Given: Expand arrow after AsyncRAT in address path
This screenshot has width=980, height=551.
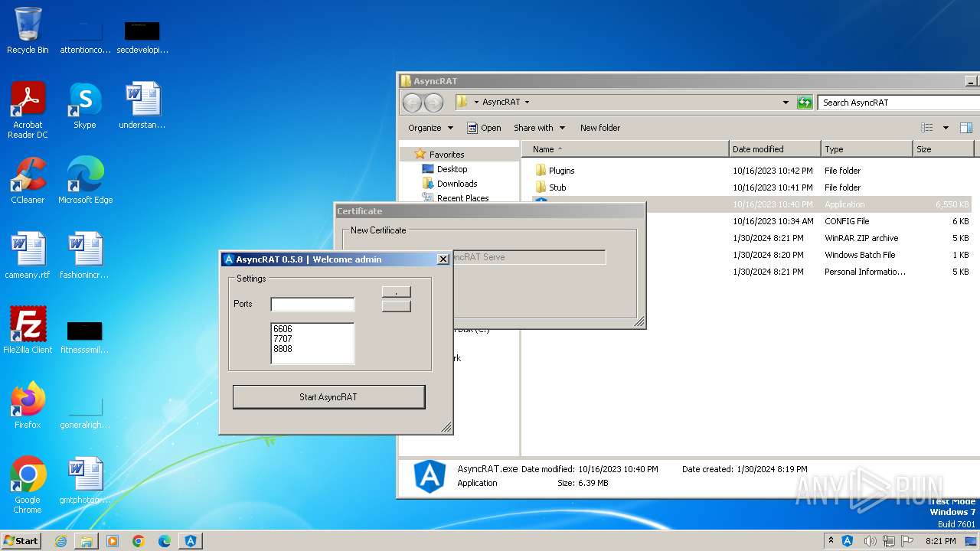Looking at the screenshot, I should tap(527, 102).
